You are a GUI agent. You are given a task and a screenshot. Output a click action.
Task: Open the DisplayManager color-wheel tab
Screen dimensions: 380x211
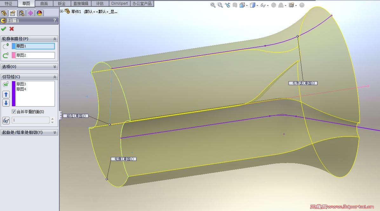(39, 13)
